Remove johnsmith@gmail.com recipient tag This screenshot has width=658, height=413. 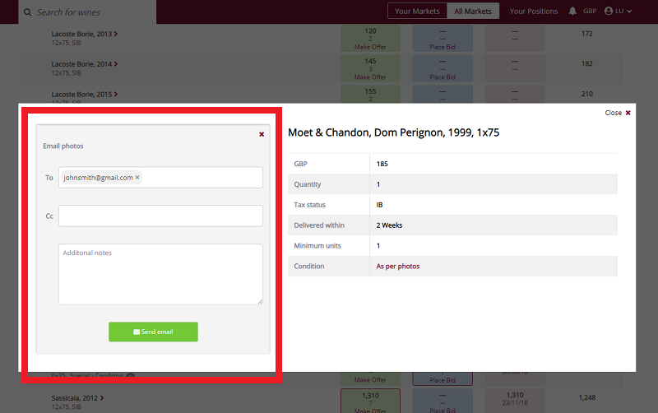pos(137,178)
